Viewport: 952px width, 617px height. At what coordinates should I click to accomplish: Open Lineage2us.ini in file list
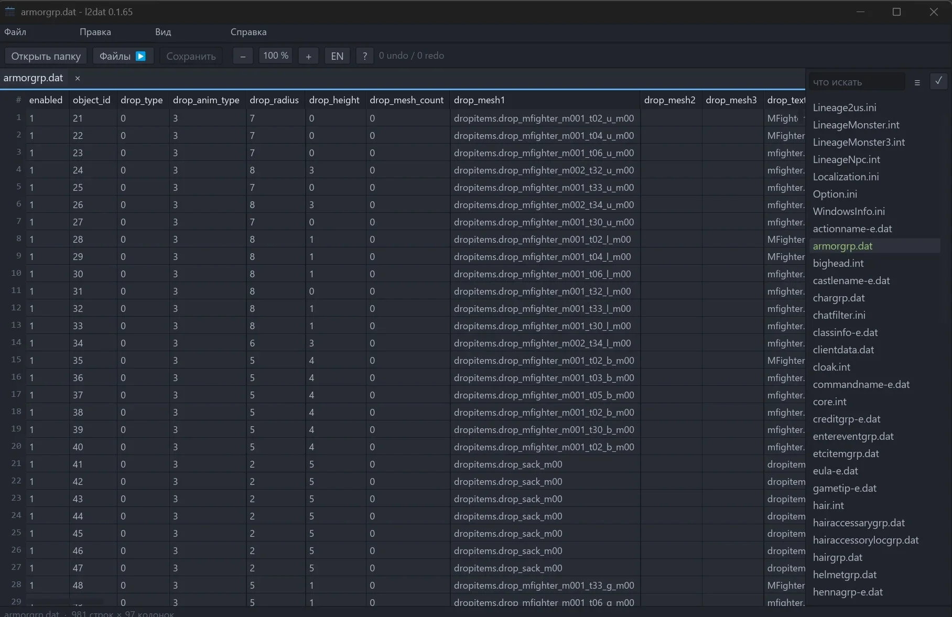pos(845,107)
